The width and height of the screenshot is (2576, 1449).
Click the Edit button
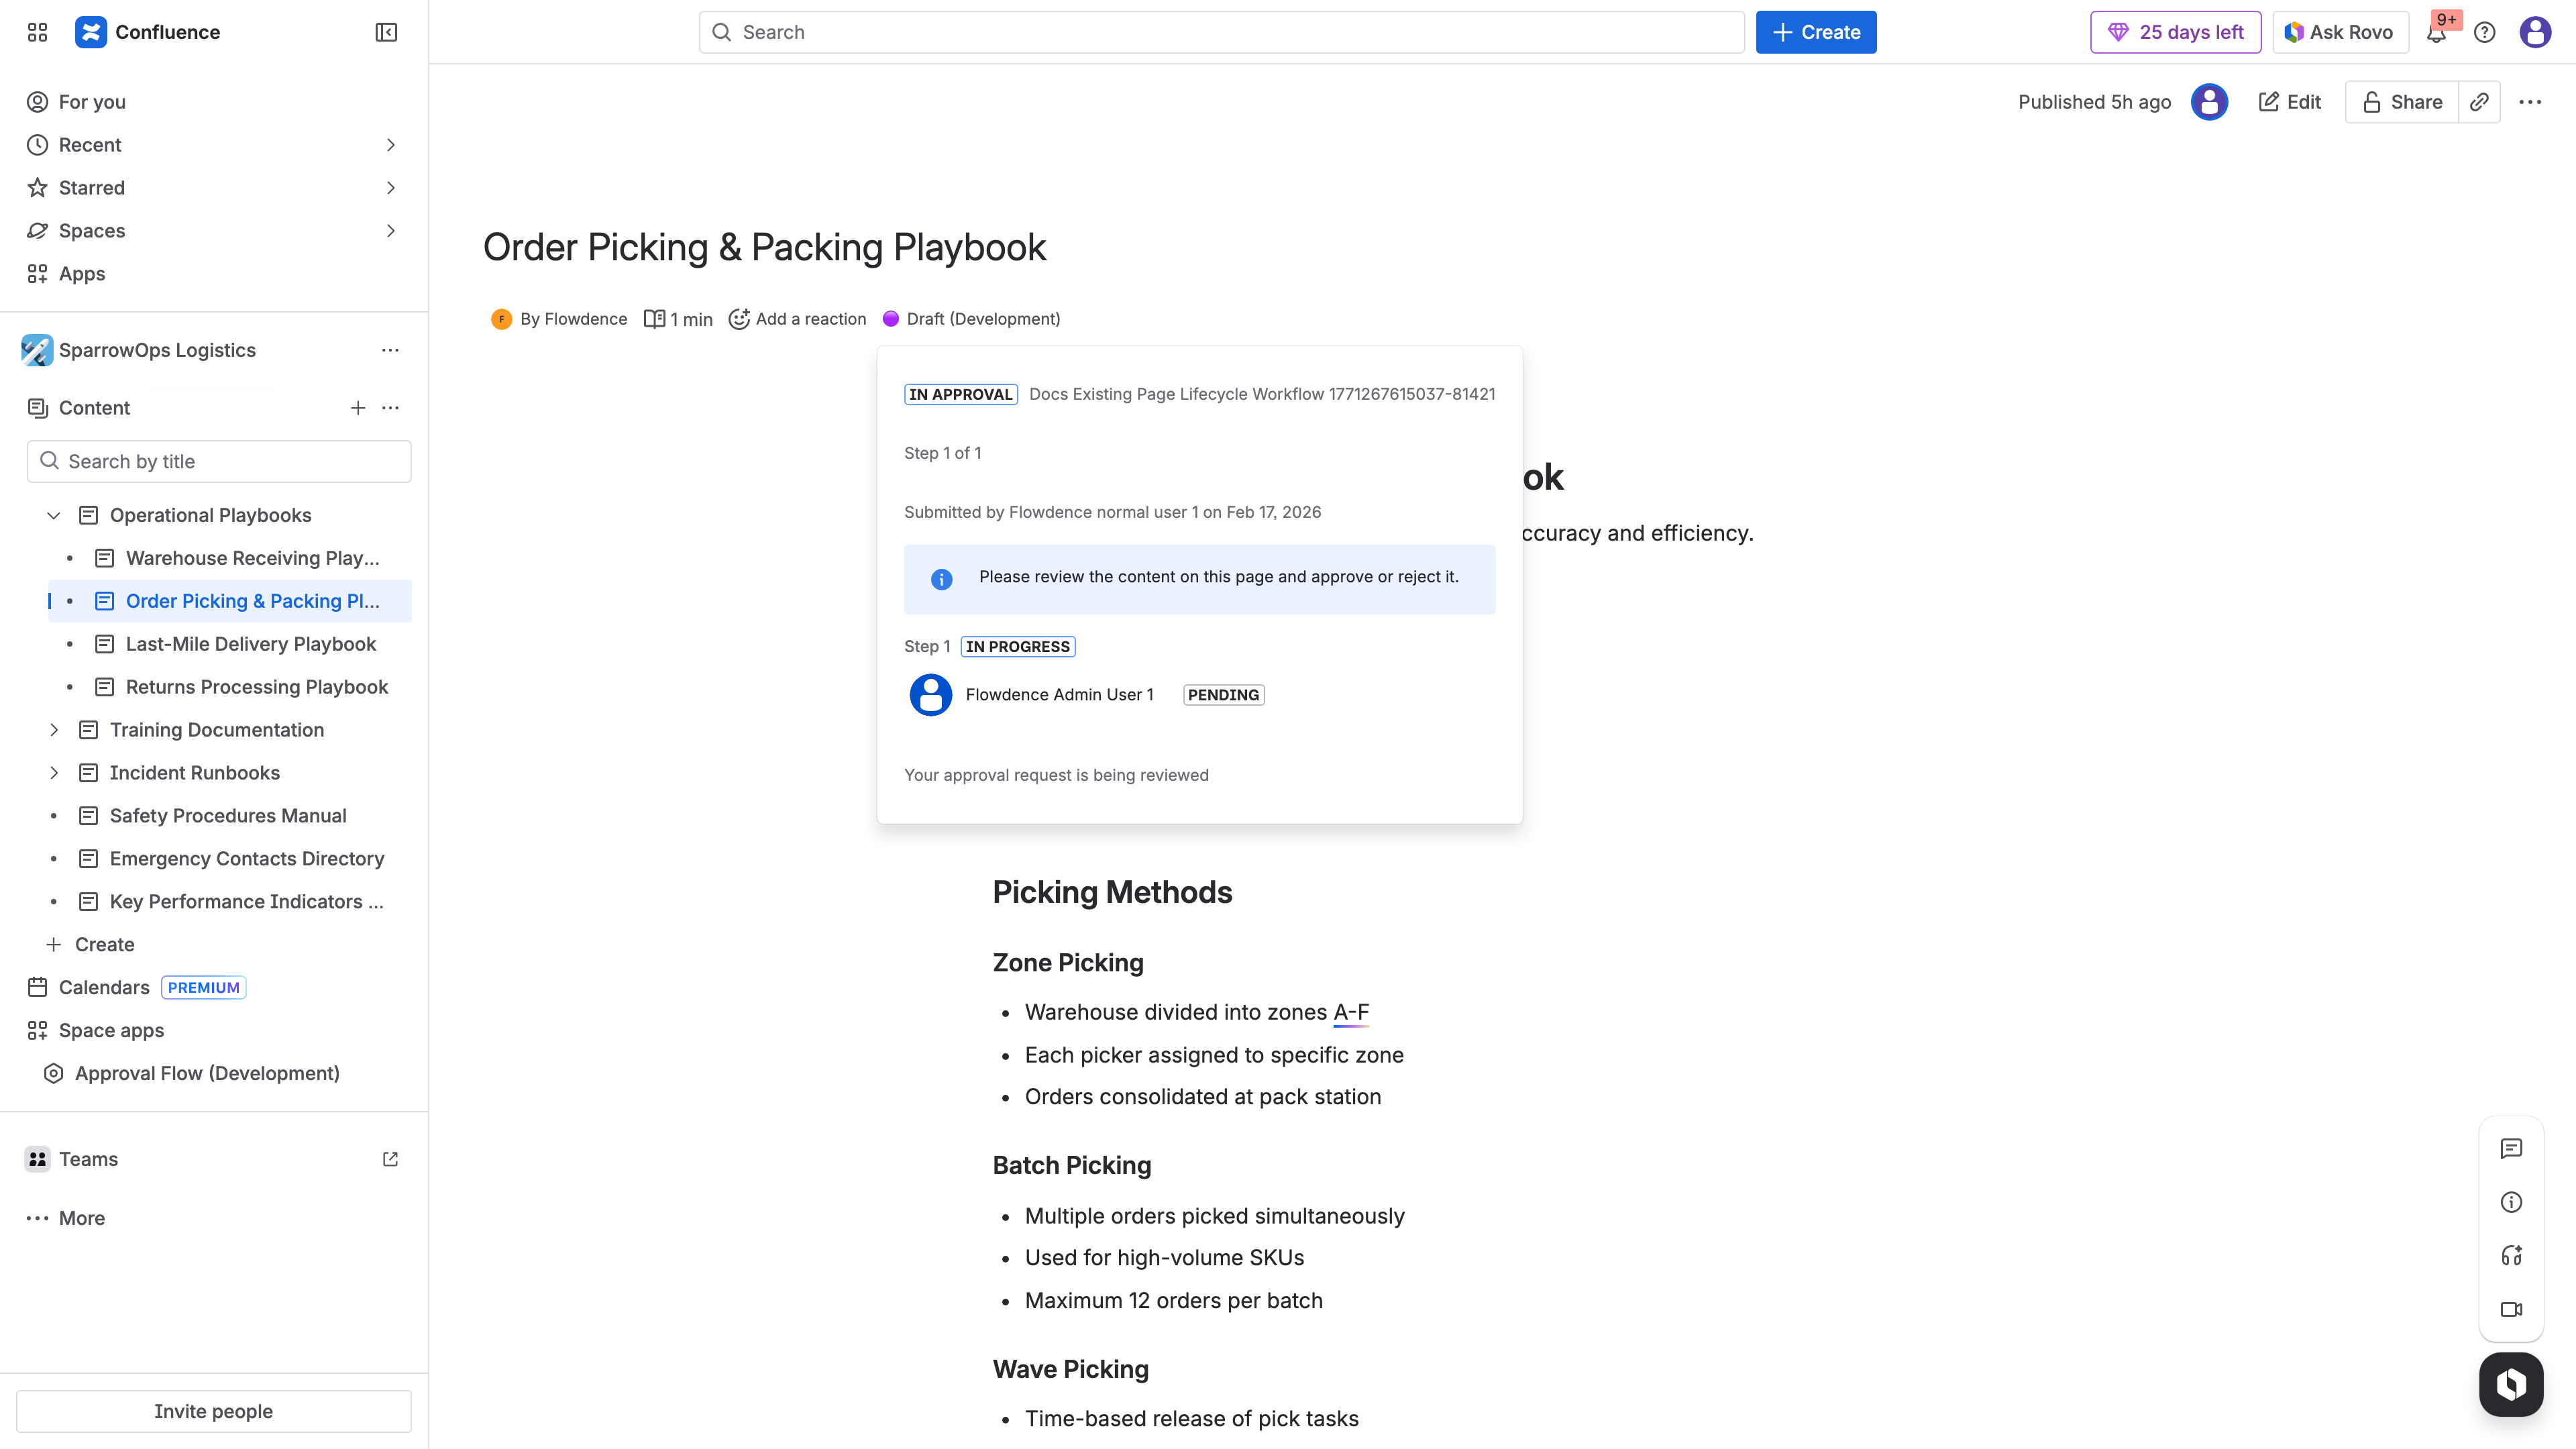pyautogui.click(x=2290, y=101)
